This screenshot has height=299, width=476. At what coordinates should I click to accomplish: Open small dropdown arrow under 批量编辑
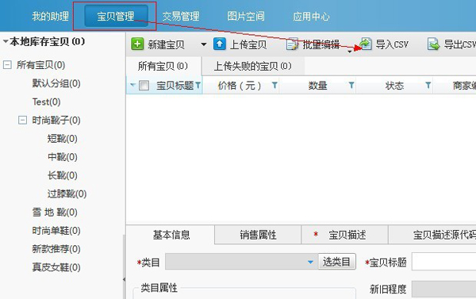coord(350,52)
